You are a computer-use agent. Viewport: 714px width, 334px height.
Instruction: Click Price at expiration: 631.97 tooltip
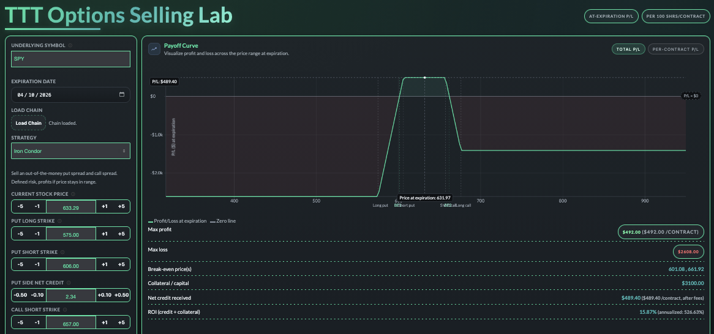click(x=425, y=198)
